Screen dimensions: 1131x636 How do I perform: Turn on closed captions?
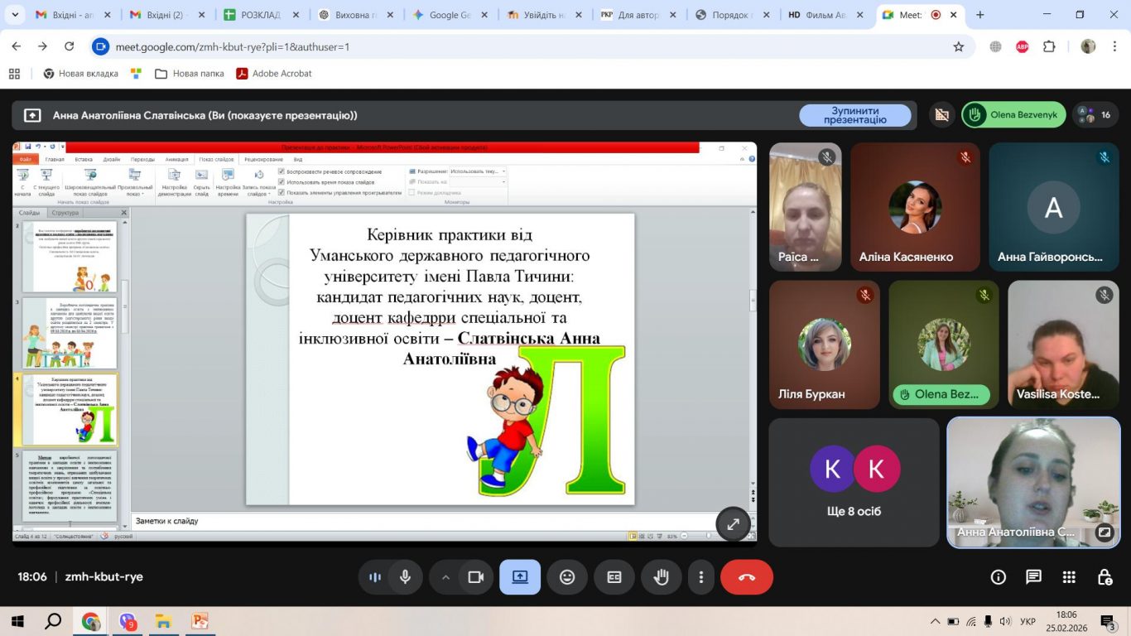614,577
